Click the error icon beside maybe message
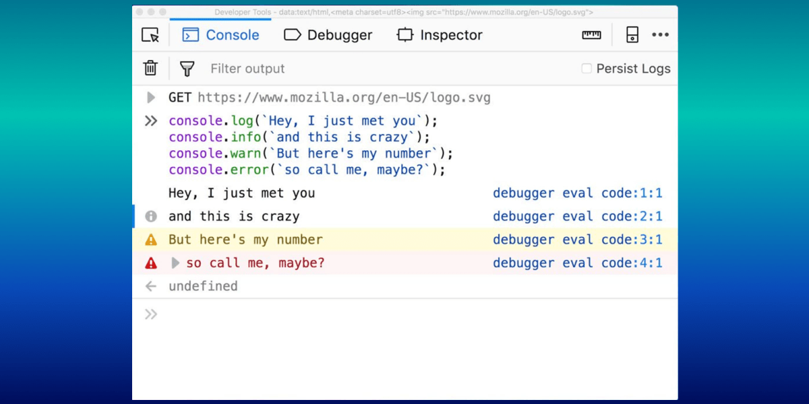Viewport: 809px width, 404px height. coord(151,263)
